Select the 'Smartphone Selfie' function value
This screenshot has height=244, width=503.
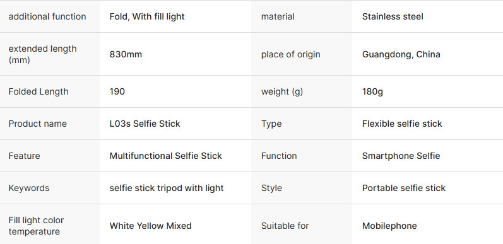point(401,156)
